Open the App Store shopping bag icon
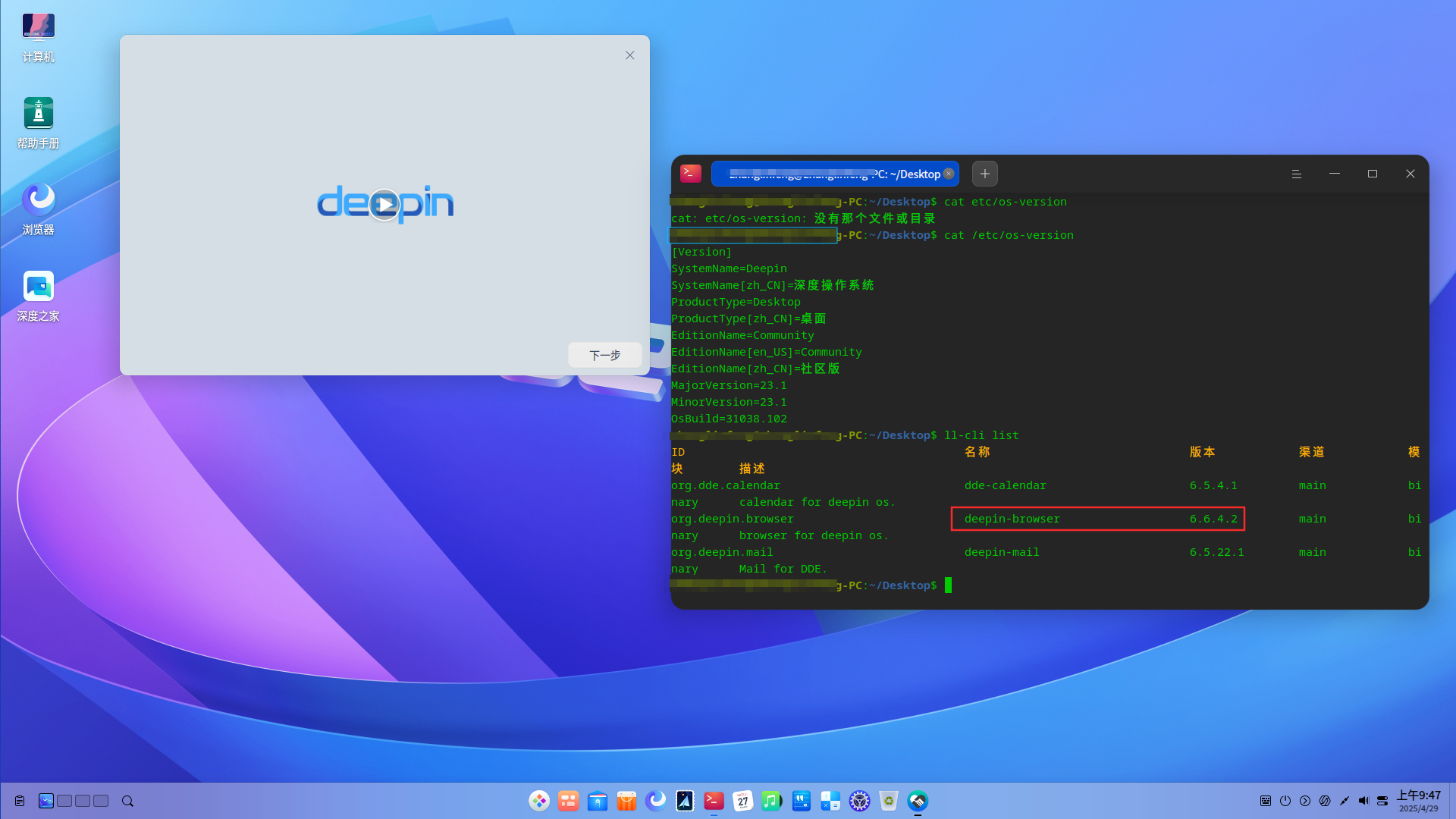1456x819 pixels. click(x=626, y=801)
